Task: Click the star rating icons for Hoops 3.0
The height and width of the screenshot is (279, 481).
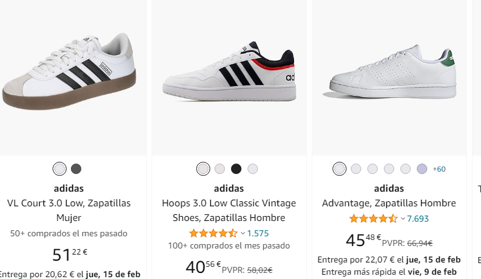Action: click(213, 233)
